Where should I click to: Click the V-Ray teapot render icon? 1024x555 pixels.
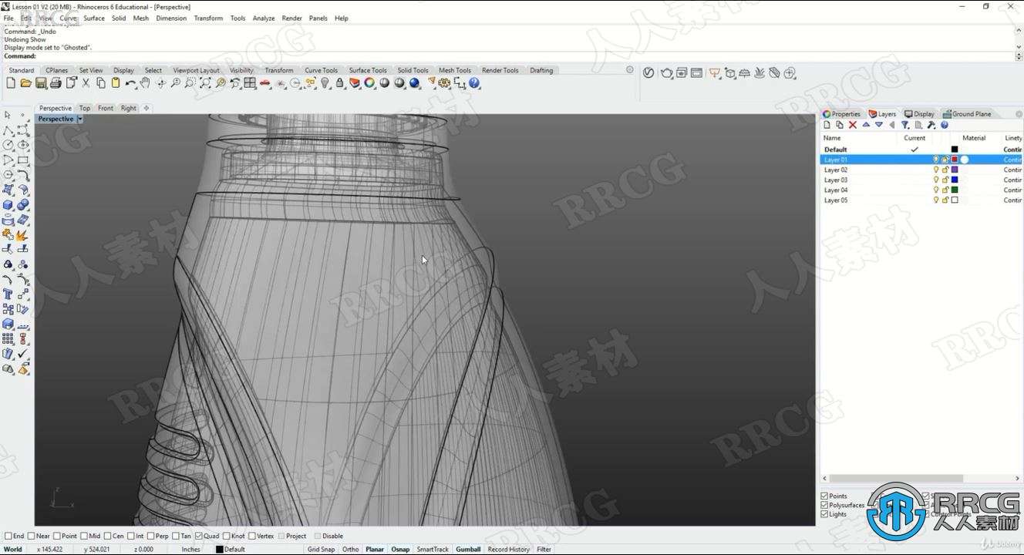pos(667,73)
